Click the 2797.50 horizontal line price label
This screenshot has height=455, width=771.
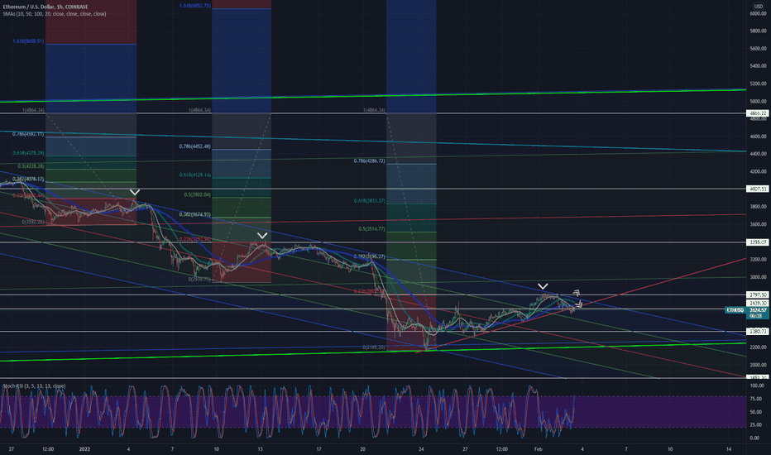pos(757,295)
